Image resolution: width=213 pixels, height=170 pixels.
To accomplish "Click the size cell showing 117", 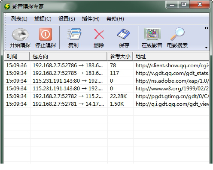I will tap(120, 73).
